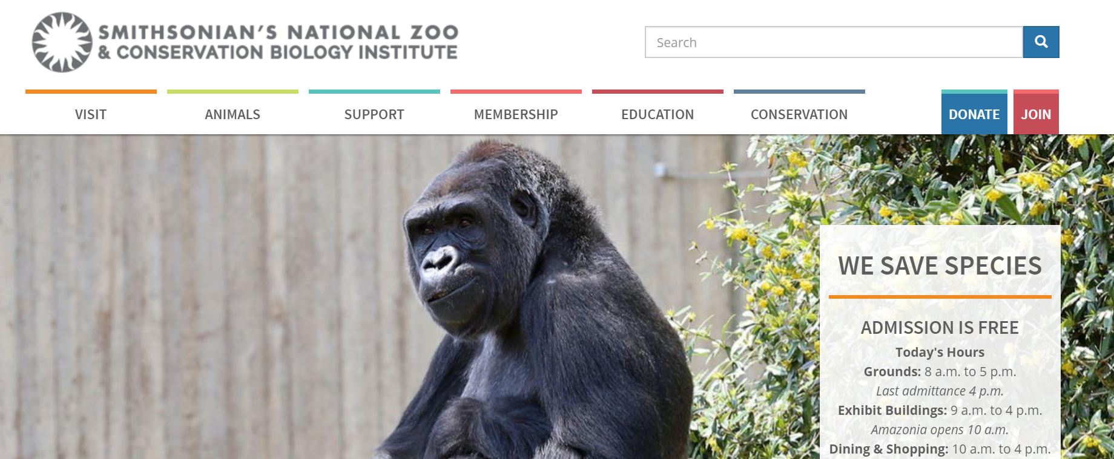
Task: Click the Exhibit Buildings hours line
Action: [940, 410]
